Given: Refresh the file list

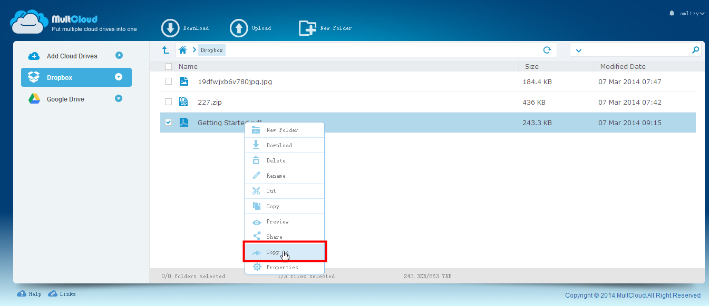Looking at the screenshot, I should click(x=547, y=50).
